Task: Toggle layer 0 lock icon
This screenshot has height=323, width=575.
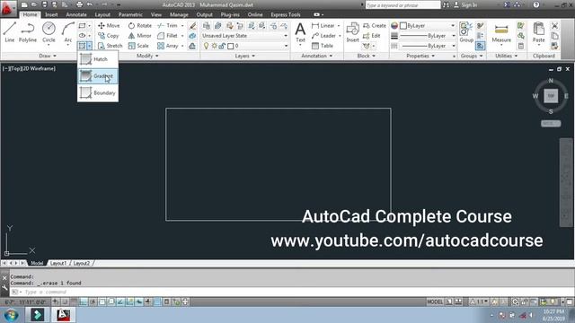Action: pos(222,46)
